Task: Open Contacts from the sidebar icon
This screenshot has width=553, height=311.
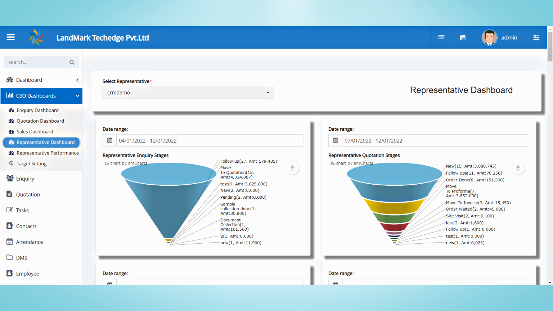Action: pyautogui.click(x=9, y=226)
